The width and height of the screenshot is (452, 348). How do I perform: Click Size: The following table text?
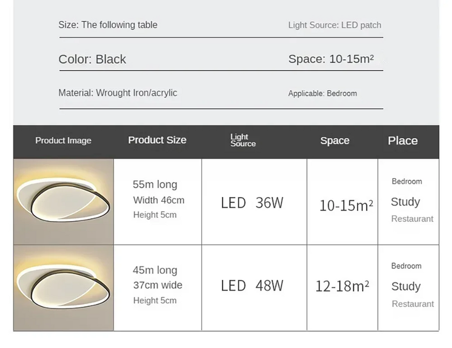tap(108, 25)
